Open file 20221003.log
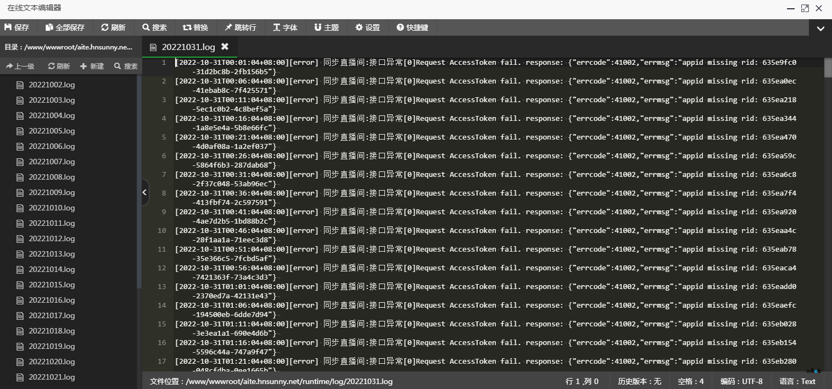Screen dimensions: 832x389 [x=52, y=100]
